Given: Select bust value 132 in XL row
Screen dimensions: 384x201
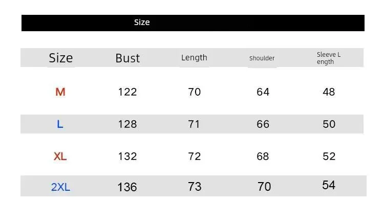Looking at the screenshot, I should coord(127,157).
